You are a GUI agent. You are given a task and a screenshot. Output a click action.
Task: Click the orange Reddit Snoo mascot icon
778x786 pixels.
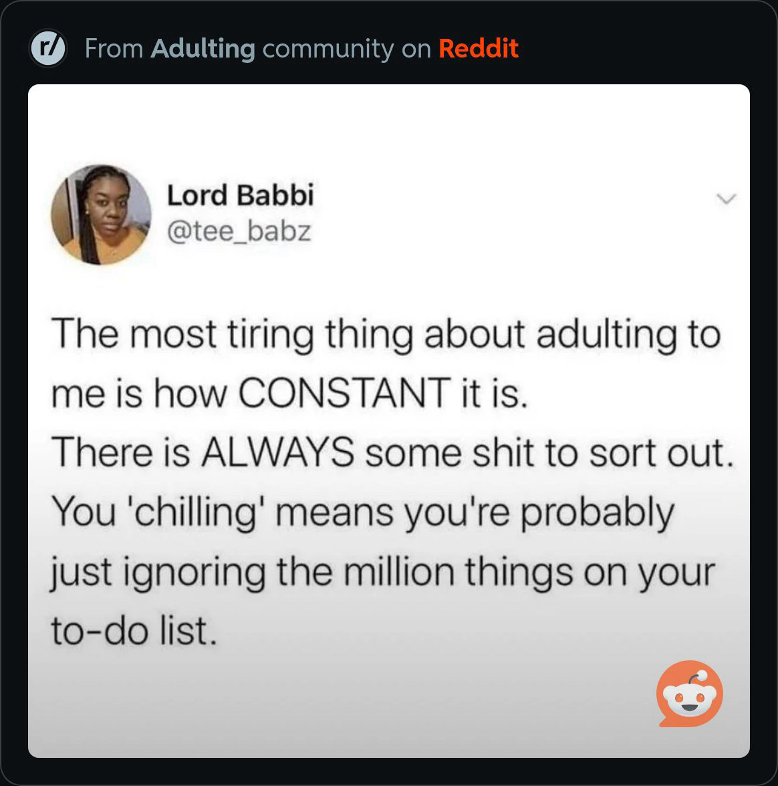coord(689,693)
